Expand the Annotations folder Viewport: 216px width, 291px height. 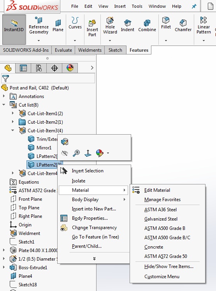coord(4,96)
